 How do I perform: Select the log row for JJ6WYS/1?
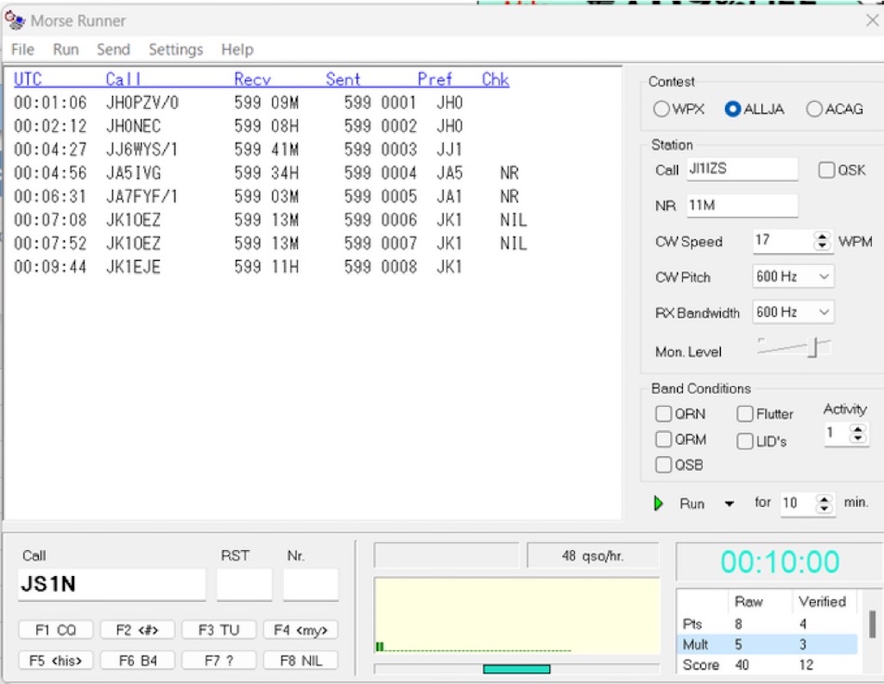pyautogui.click(x=313, y=149)
